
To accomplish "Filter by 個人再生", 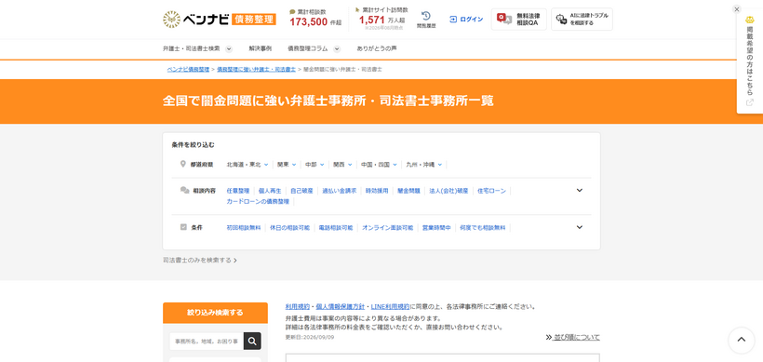I will [270, 191].
